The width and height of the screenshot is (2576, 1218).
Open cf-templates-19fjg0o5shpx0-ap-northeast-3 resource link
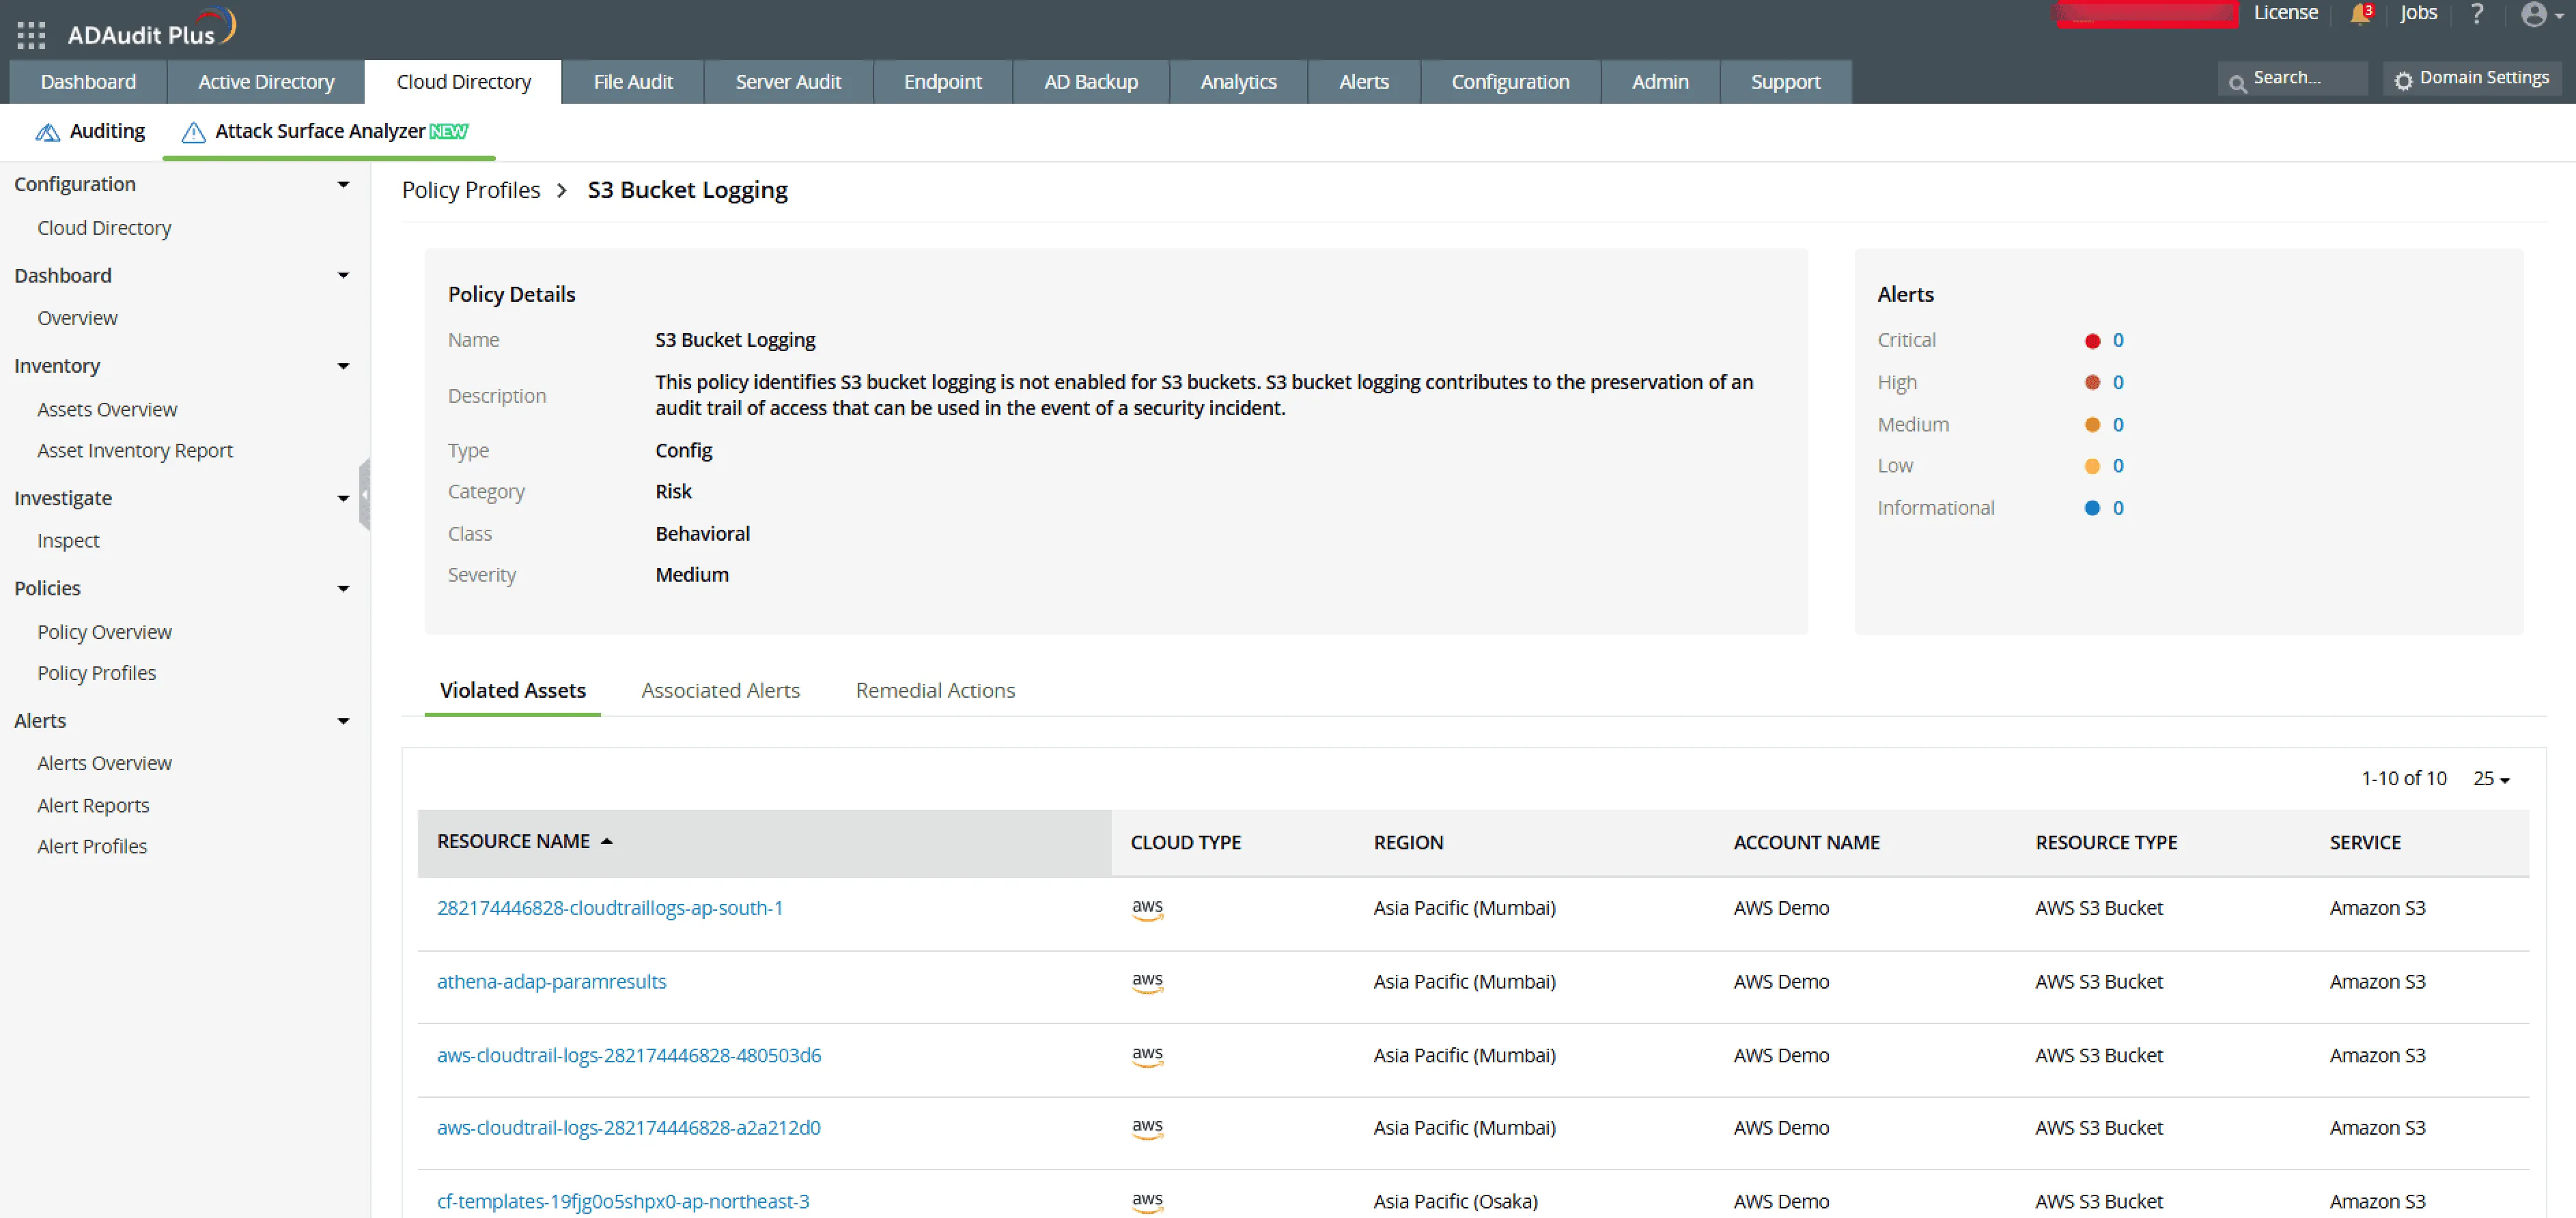coord(623,1202)
